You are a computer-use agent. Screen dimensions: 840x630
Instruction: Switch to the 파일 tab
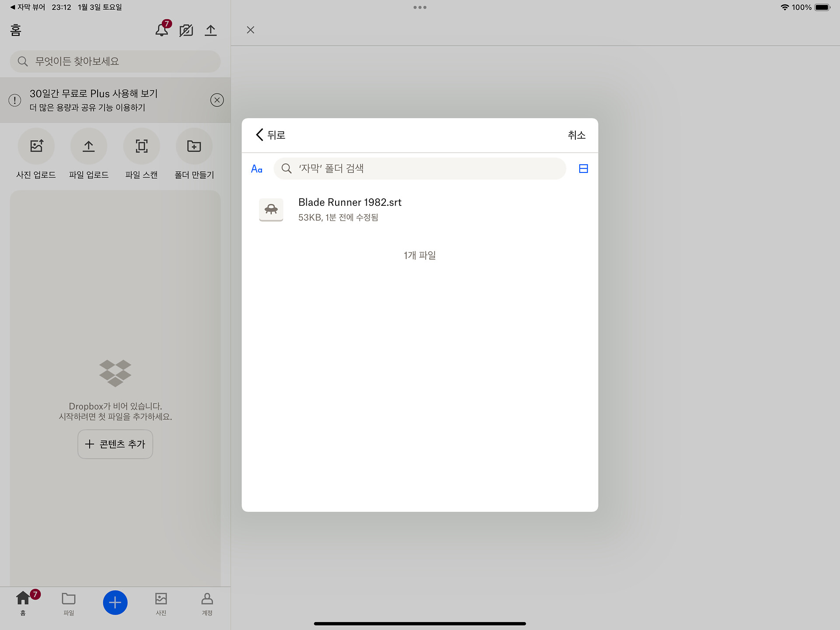tap(69, 603)
